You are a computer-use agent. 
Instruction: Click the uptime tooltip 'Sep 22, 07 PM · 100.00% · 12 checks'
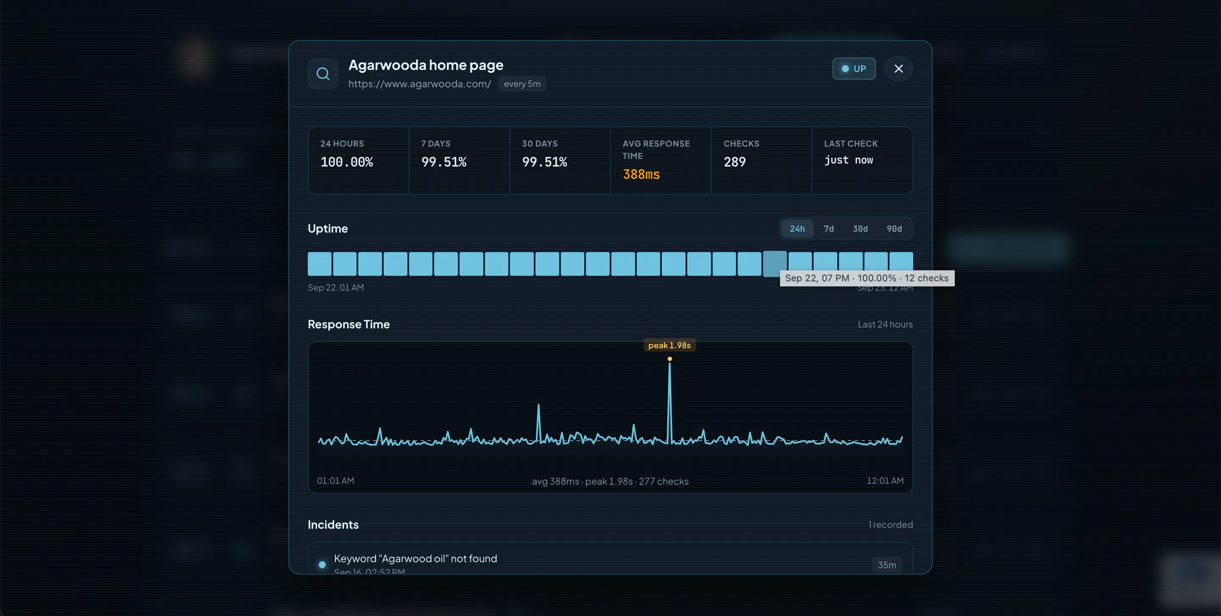[867, 278]
